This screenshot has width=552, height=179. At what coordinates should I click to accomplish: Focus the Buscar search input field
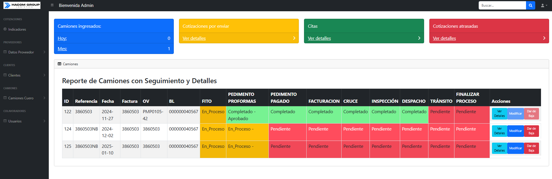[502, 5]
